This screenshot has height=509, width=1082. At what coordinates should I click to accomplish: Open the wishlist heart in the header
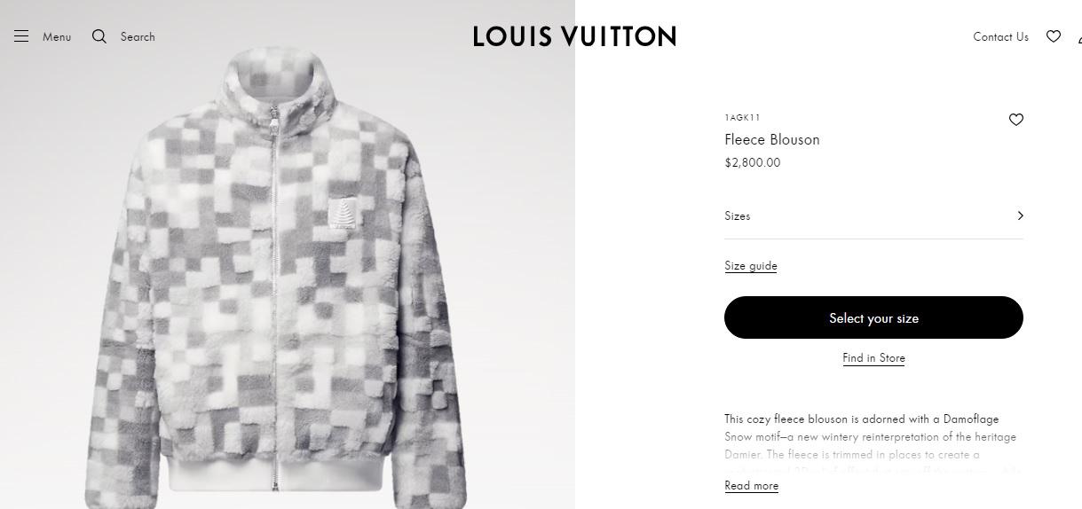pos(1054,36)
